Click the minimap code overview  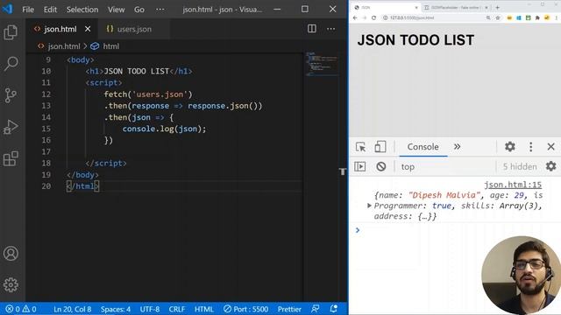tap(321, 64)
